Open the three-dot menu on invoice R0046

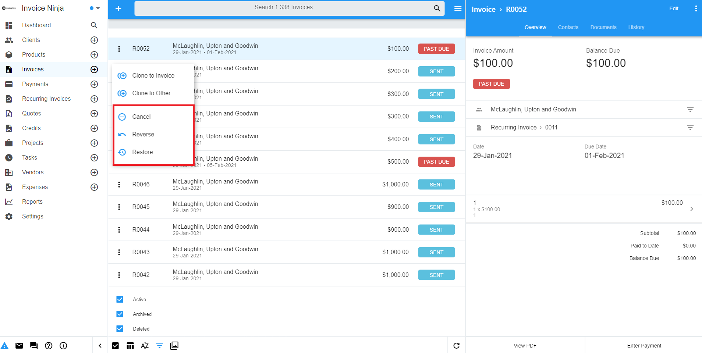tap(119, 184)
